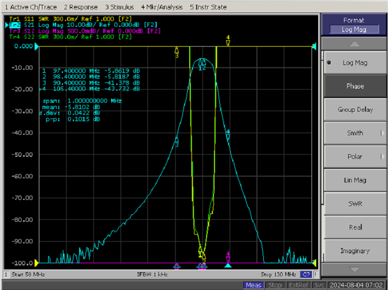Open the 2 Response menu
The width and height of the screenshot is (388, 290).
(x=81, y=7)
